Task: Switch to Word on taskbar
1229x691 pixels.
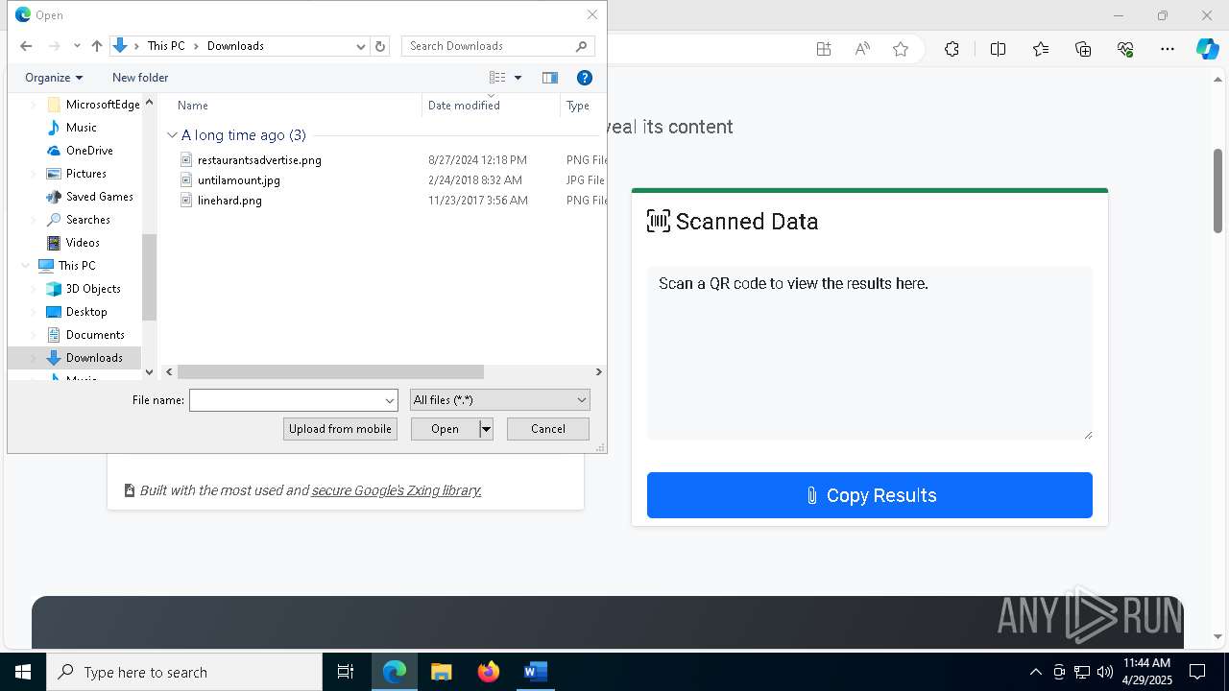Action: click(535, 672)
